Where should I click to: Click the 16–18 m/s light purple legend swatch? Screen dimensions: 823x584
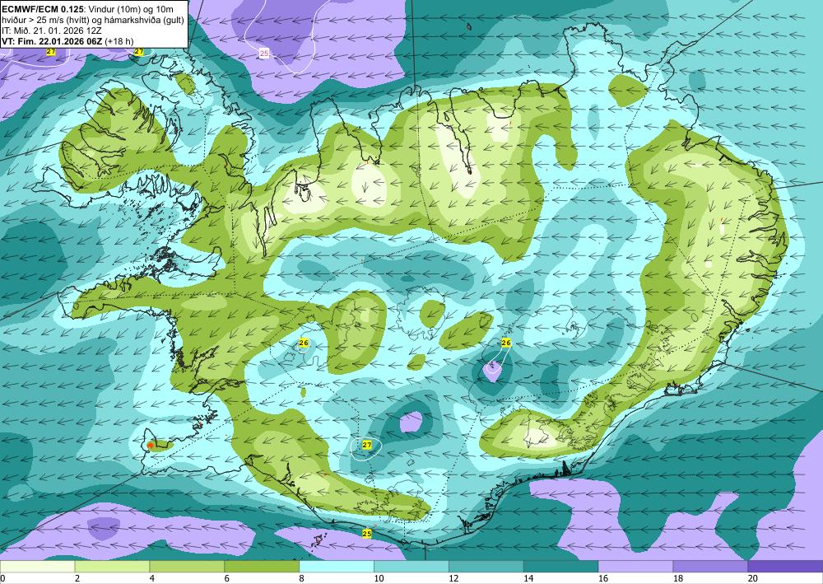(x=635, y=567)
